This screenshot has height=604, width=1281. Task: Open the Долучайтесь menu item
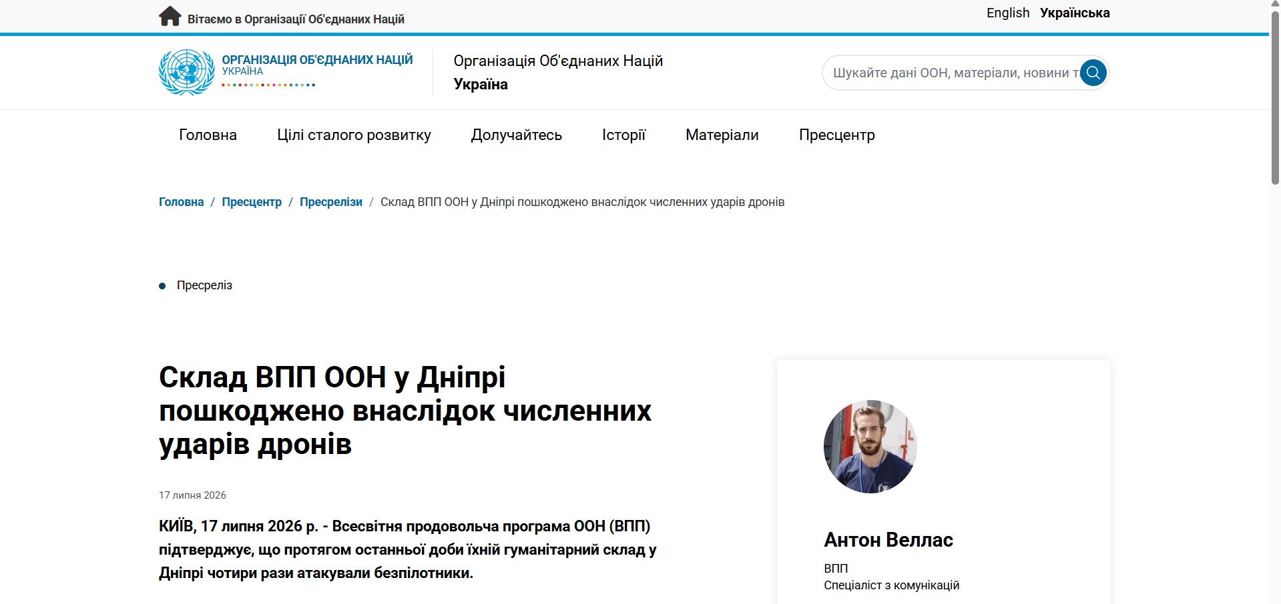(x=517, y=135)
